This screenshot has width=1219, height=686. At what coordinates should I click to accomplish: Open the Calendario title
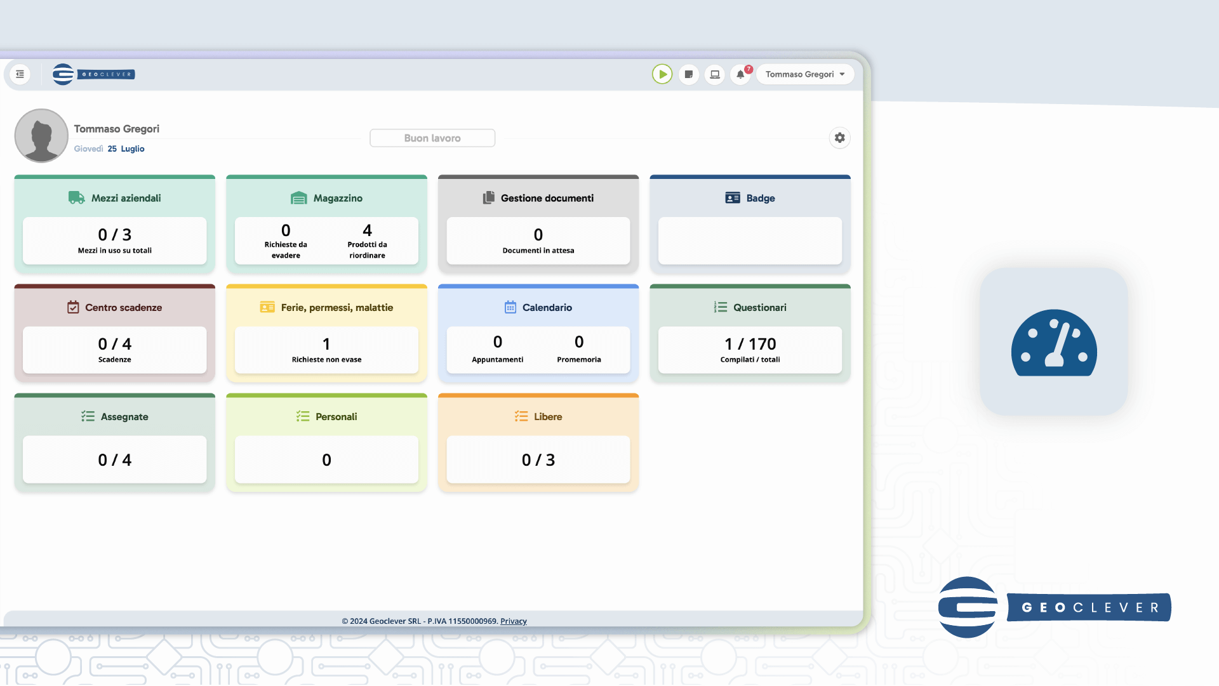[547, 307]
